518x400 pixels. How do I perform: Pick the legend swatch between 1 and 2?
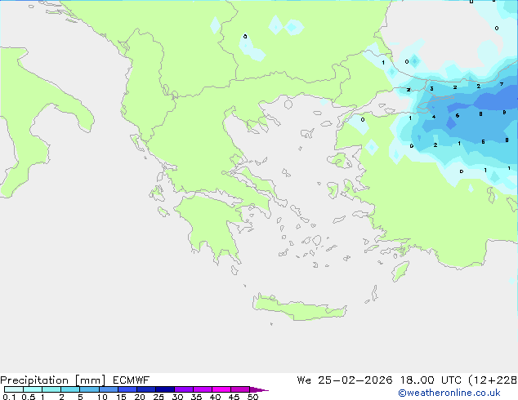click(51, 389)
